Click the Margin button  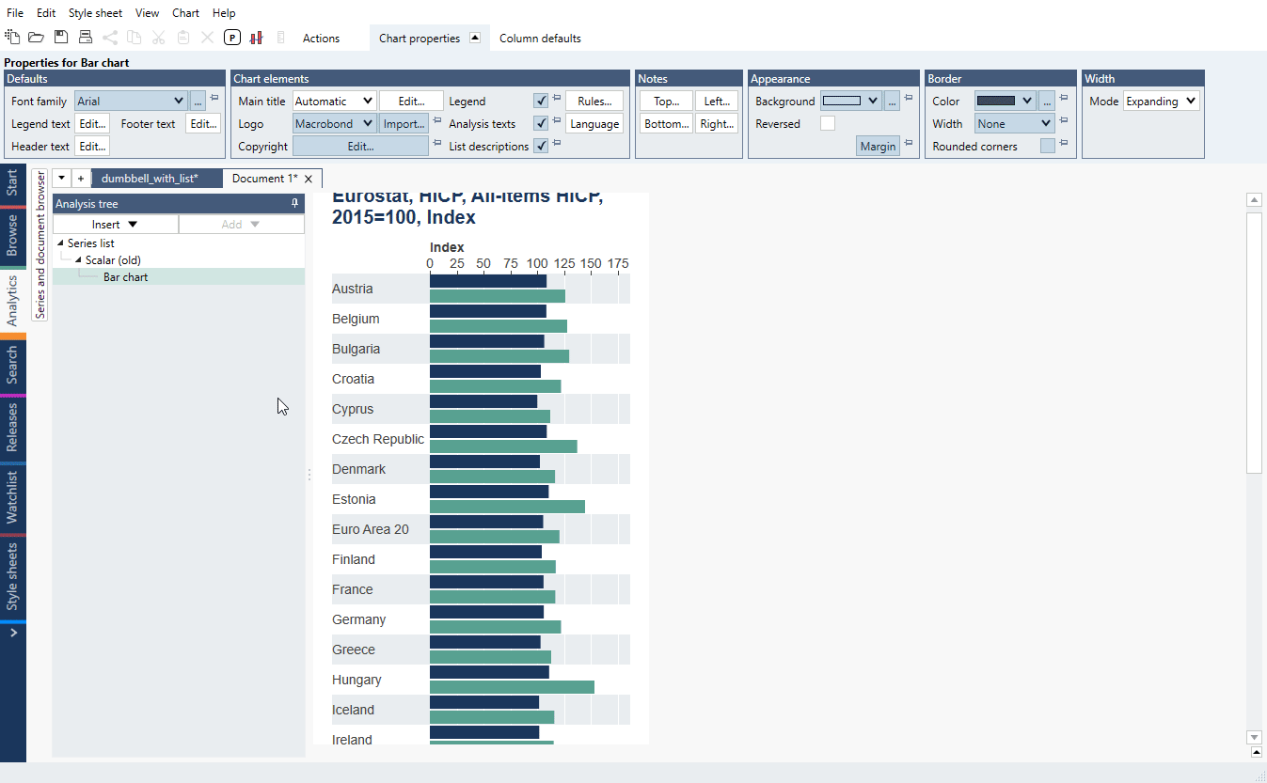coord(878,146)
